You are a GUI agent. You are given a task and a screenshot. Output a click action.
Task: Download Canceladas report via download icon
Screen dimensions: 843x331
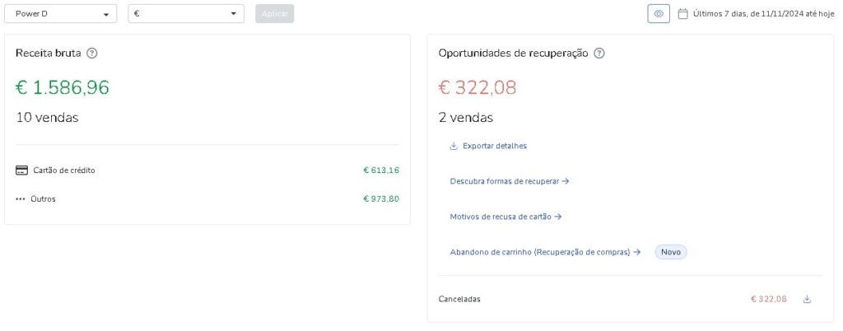[807, 299]
